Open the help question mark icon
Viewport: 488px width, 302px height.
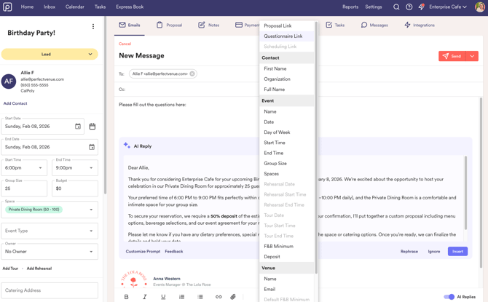point(409,7)
